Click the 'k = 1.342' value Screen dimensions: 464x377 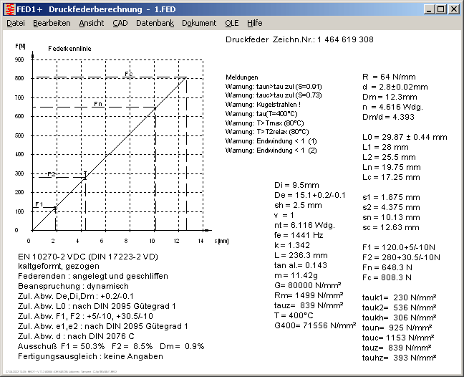(x=291, y=246)
